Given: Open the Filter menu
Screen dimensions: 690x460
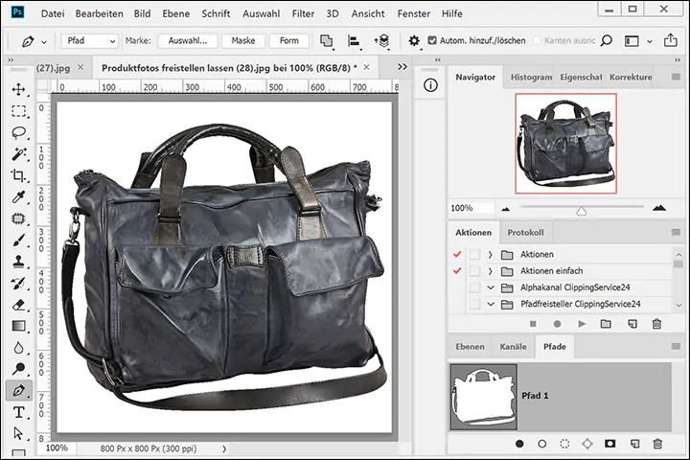Looking at the screenshot, I should click(x=303, y=14).
